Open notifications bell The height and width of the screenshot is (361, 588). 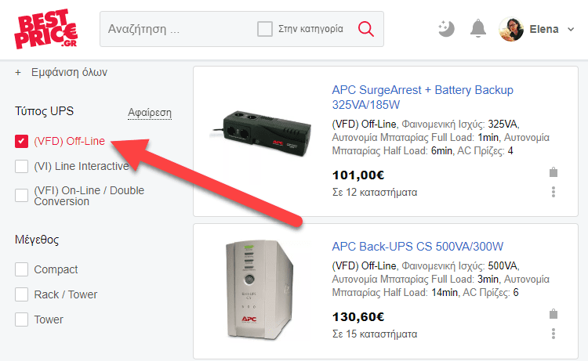pyautogui.click(x=478, y=29)
